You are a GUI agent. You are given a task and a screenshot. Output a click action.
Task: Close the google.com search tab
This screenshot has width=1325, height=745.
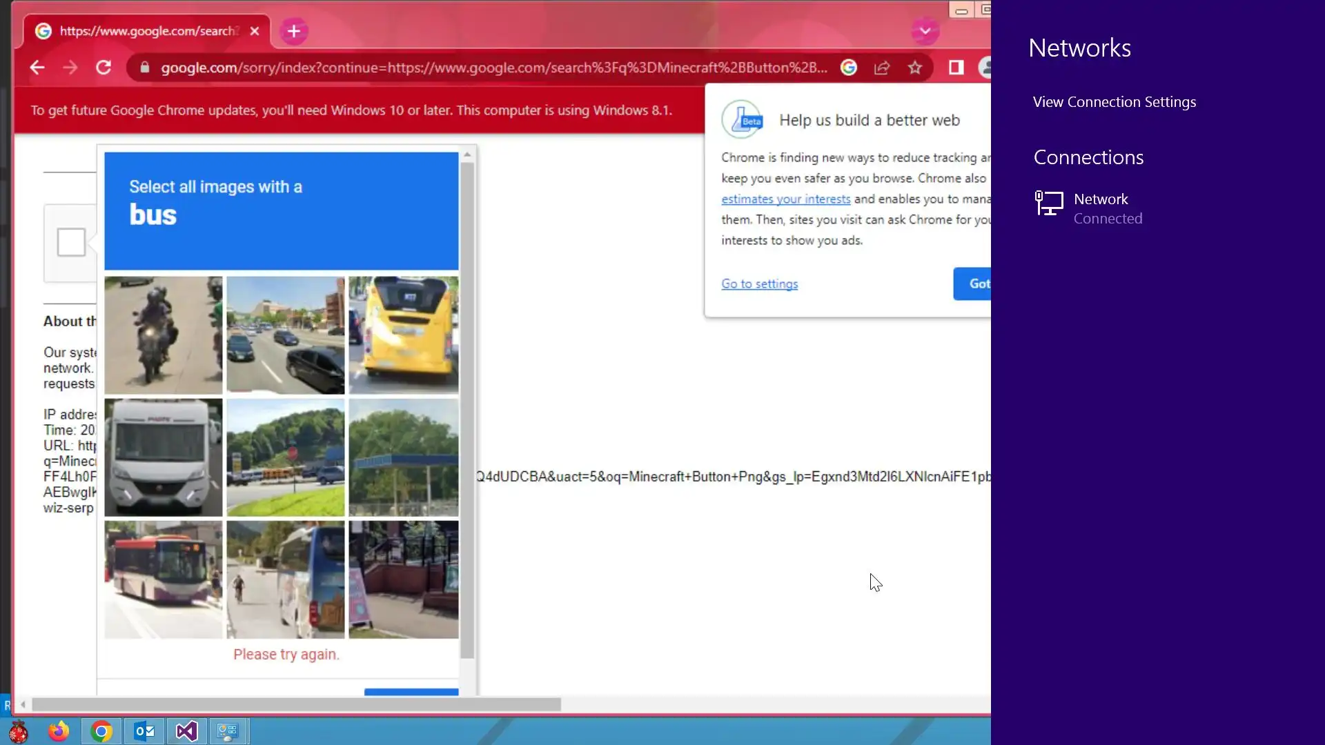point(255,31)
